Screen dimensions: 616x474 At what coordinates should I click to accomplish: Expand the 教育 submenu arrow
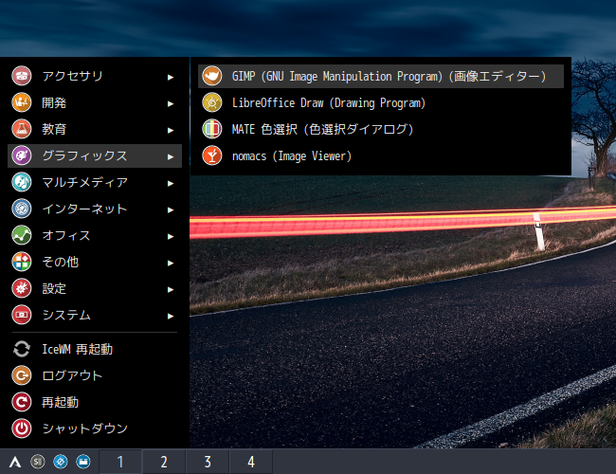171,130
